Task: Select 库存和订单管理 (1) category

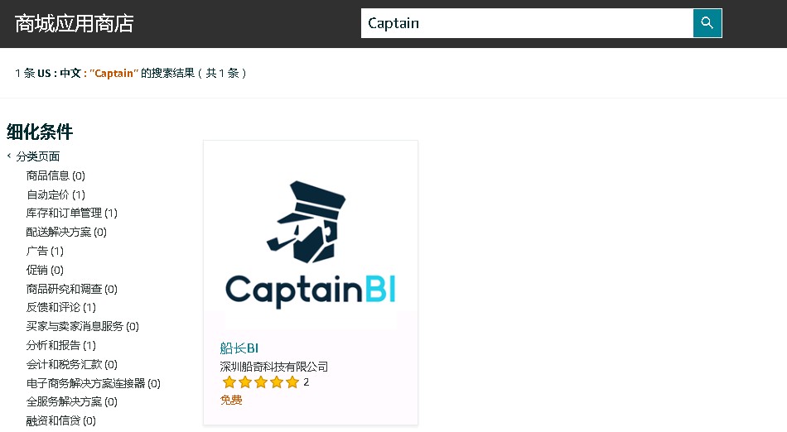Action: [x=72, y=213]
